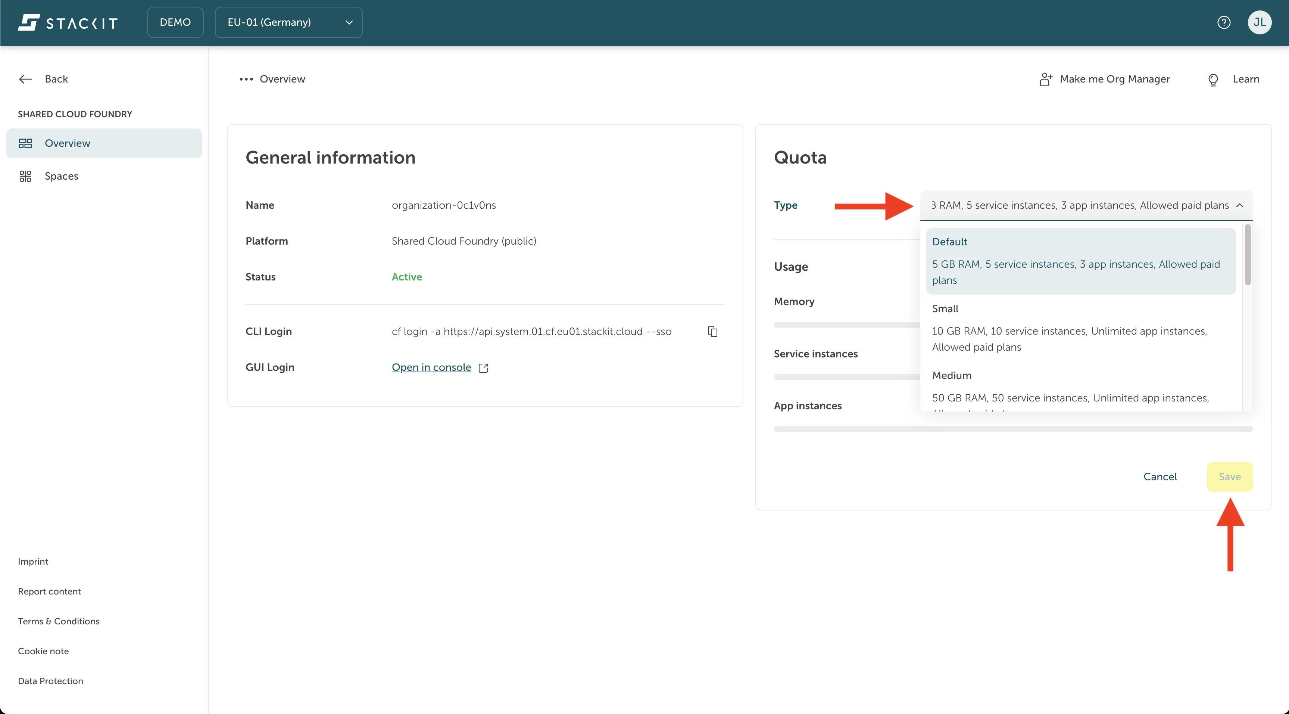Select Spaces in the sidebar

(x=61, y=176)
